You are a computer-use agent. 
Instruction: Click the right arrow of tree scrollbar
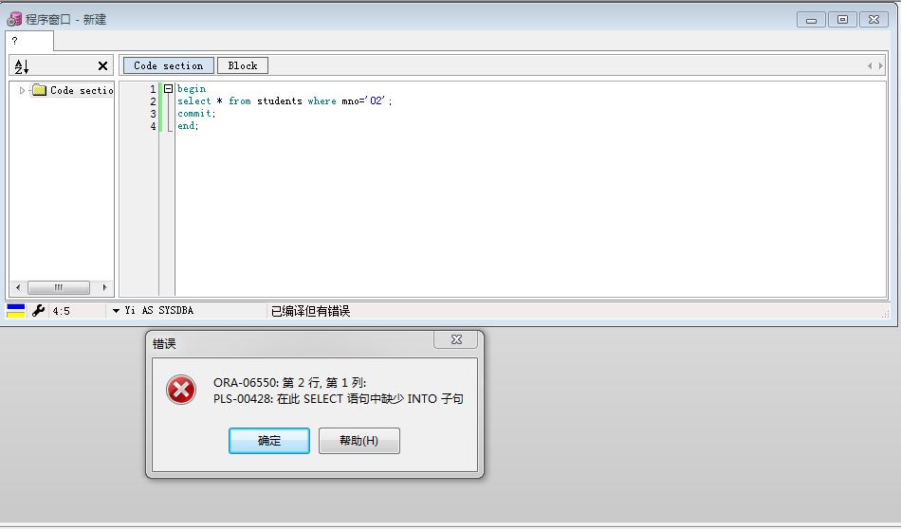104,287
